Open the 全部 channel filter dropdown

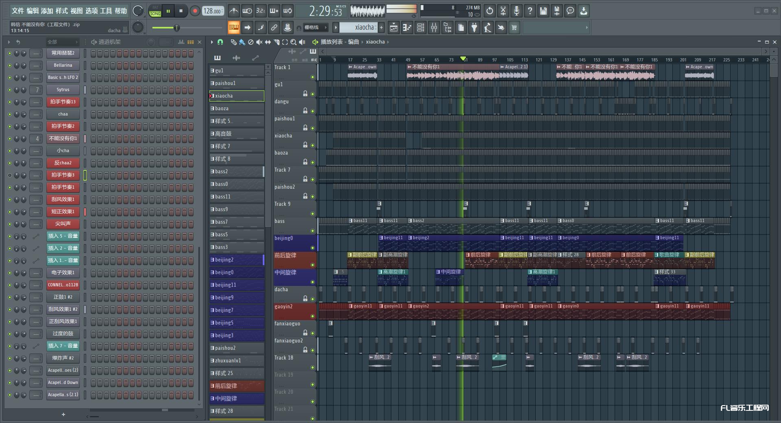62,42
